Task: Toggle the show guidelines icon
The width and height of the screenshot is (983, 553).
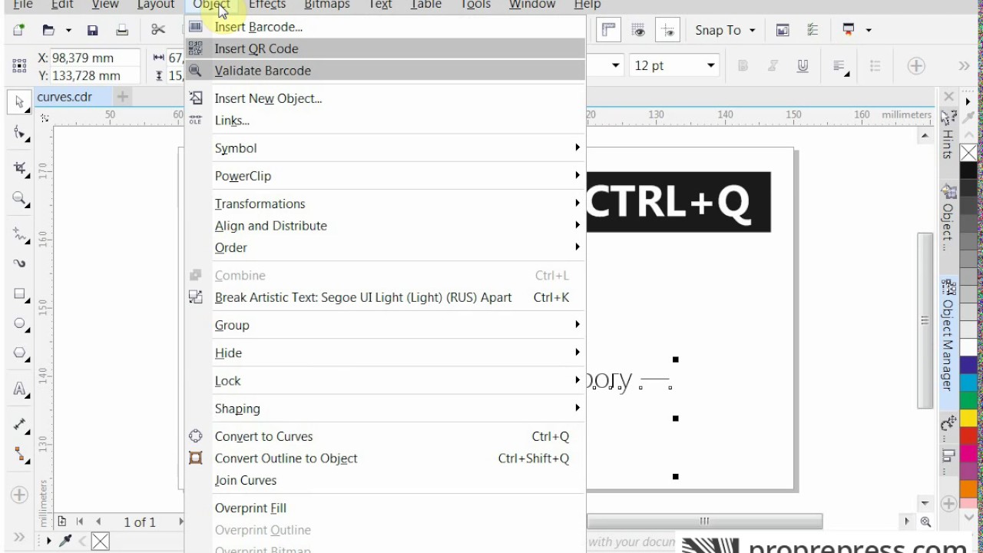Action: [667, 30]
